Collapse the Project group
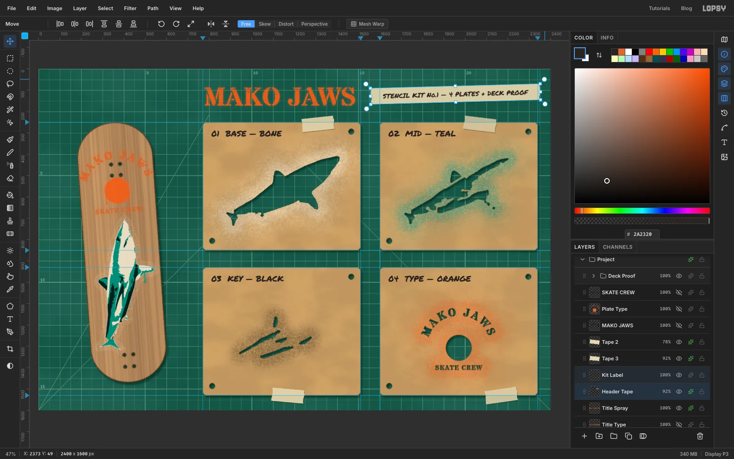The image size is (734, 459). point(583,259)
